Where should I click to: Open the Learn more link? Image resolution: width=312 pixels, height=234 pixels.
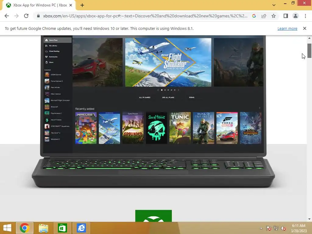[x=287, y=28]
